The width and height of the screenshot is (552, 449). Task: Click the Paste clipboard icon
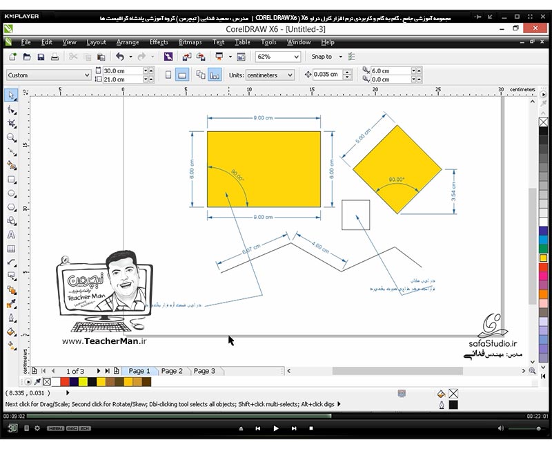point(101,57)
